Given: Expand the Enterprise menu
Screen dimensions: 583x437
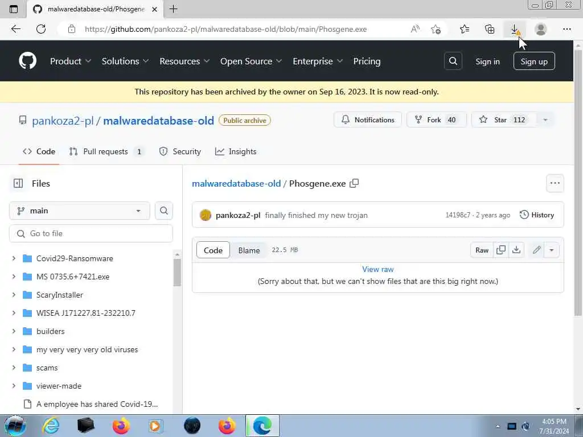Looking at the screenshot, I should pos(318,61).
